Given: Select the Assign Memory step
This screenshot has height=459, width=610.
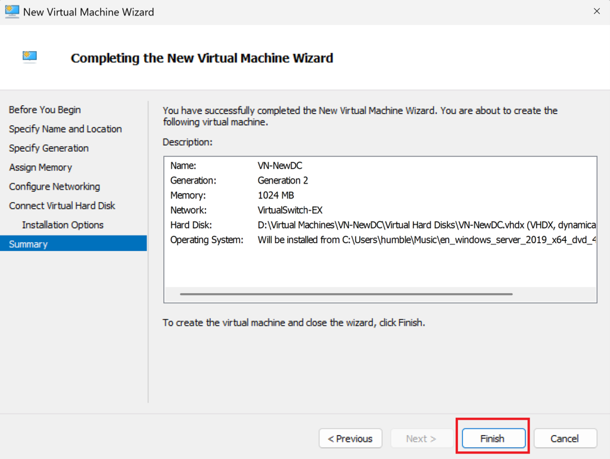Looking at the screenshot, I should tap(41, 168).
